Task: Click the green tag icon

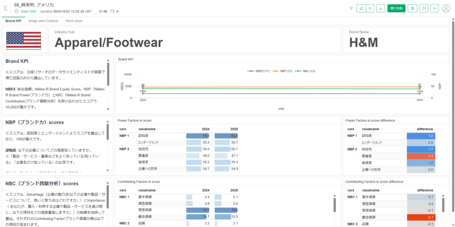Action: point(112,12)
